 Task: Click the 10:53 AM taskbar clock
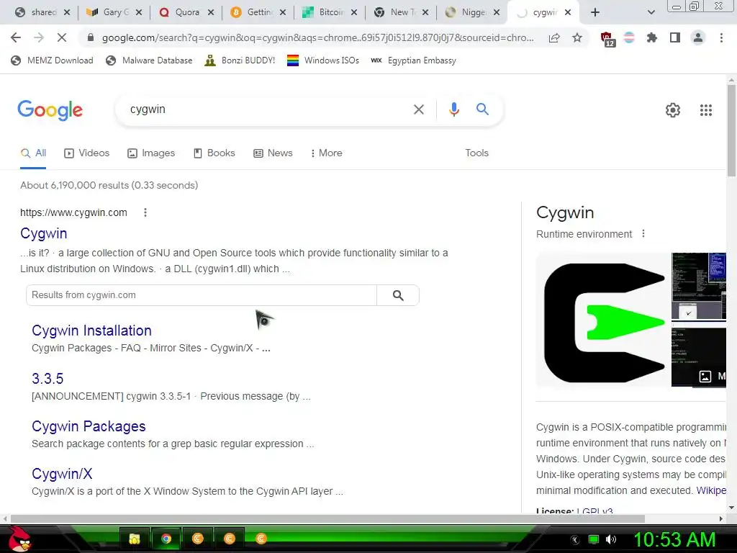click(674, 539)
